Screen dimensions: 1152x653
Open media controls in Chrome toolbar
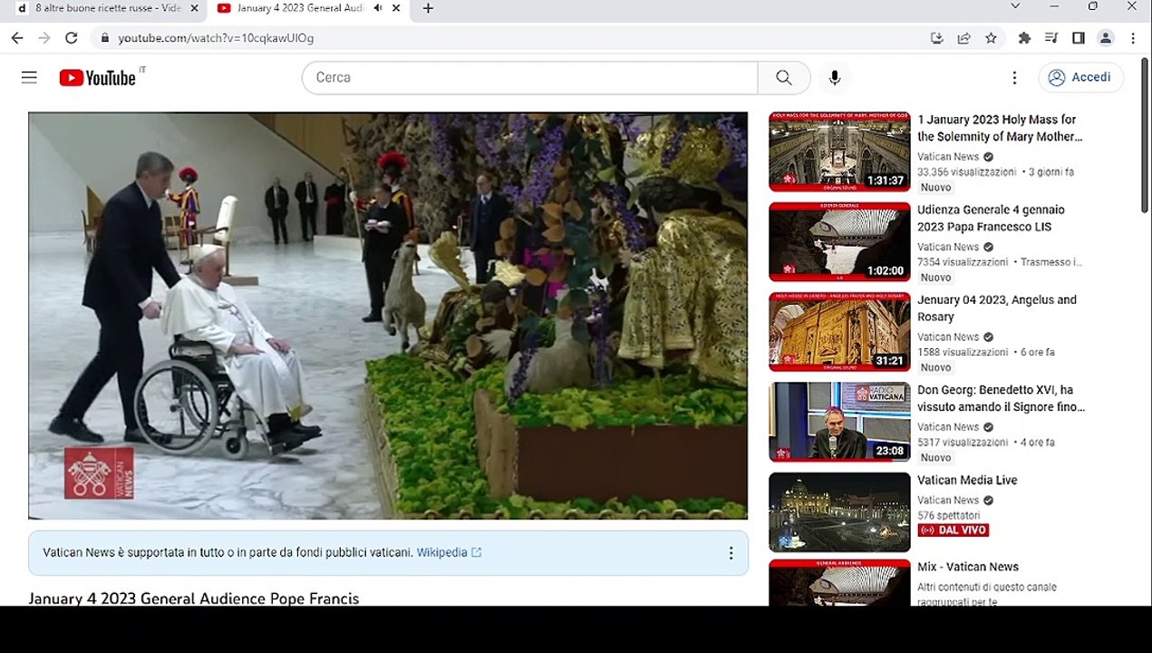pyautogui.click(x=1051, y=38)
